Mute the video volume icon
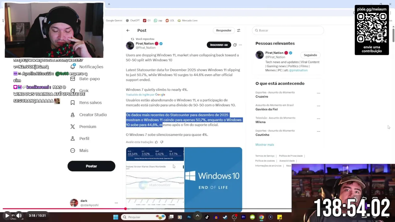Screen dimensions: 395x222 click(x=19, y=216)
